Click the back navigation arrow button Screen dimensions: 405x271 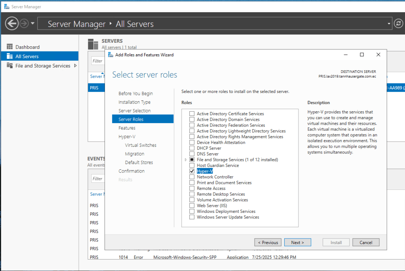(x=12, y=24)
